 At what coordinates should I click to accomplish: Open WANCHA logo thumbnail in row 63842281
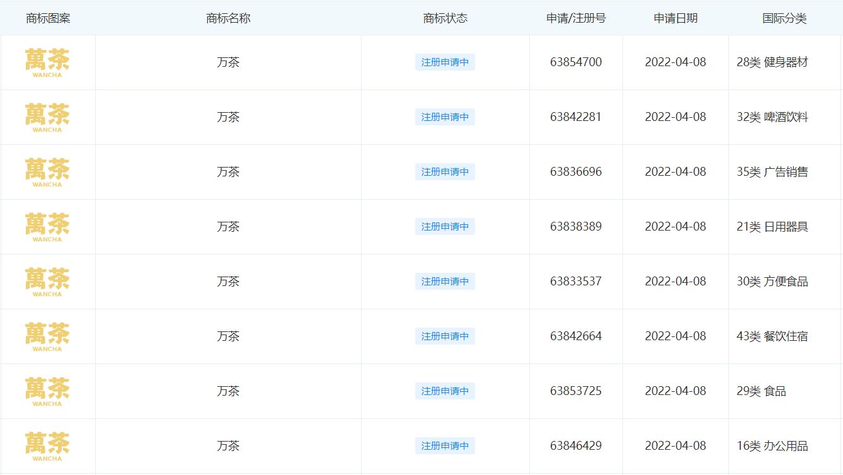47,117
